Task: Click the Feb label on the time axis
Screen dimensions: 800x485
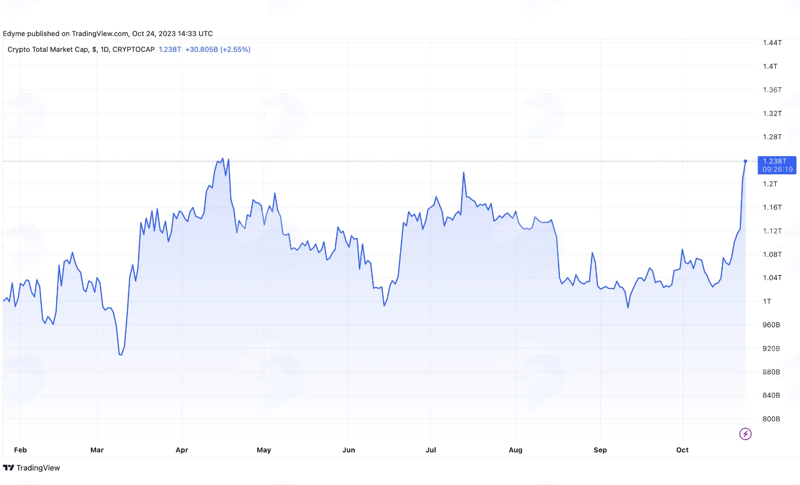Action: [x=20, y=450]
